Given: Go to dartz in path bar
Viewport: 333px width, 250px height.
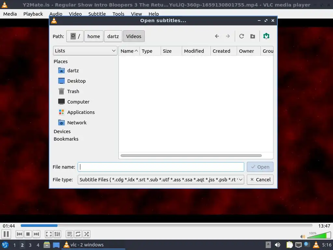Looking at the screenshot, I should pos(113,36).
